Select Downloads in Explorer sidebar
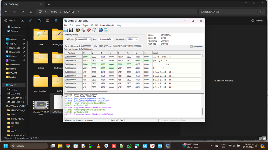268x150 pixels. coord(14,48)
